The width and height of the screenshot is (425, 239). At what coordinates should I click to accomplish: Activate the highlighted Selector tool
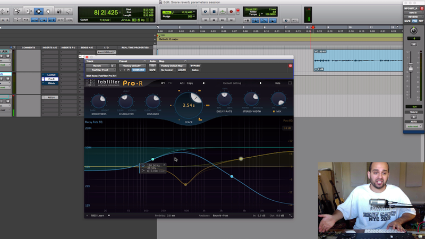[x=38, y=11]
